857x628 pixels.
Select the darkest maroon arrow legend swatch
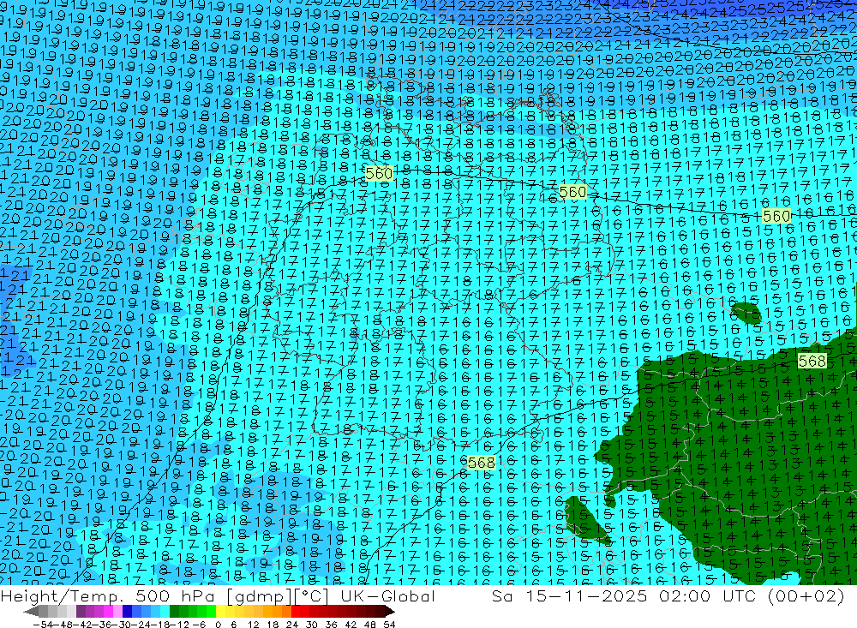pos(390,612)
